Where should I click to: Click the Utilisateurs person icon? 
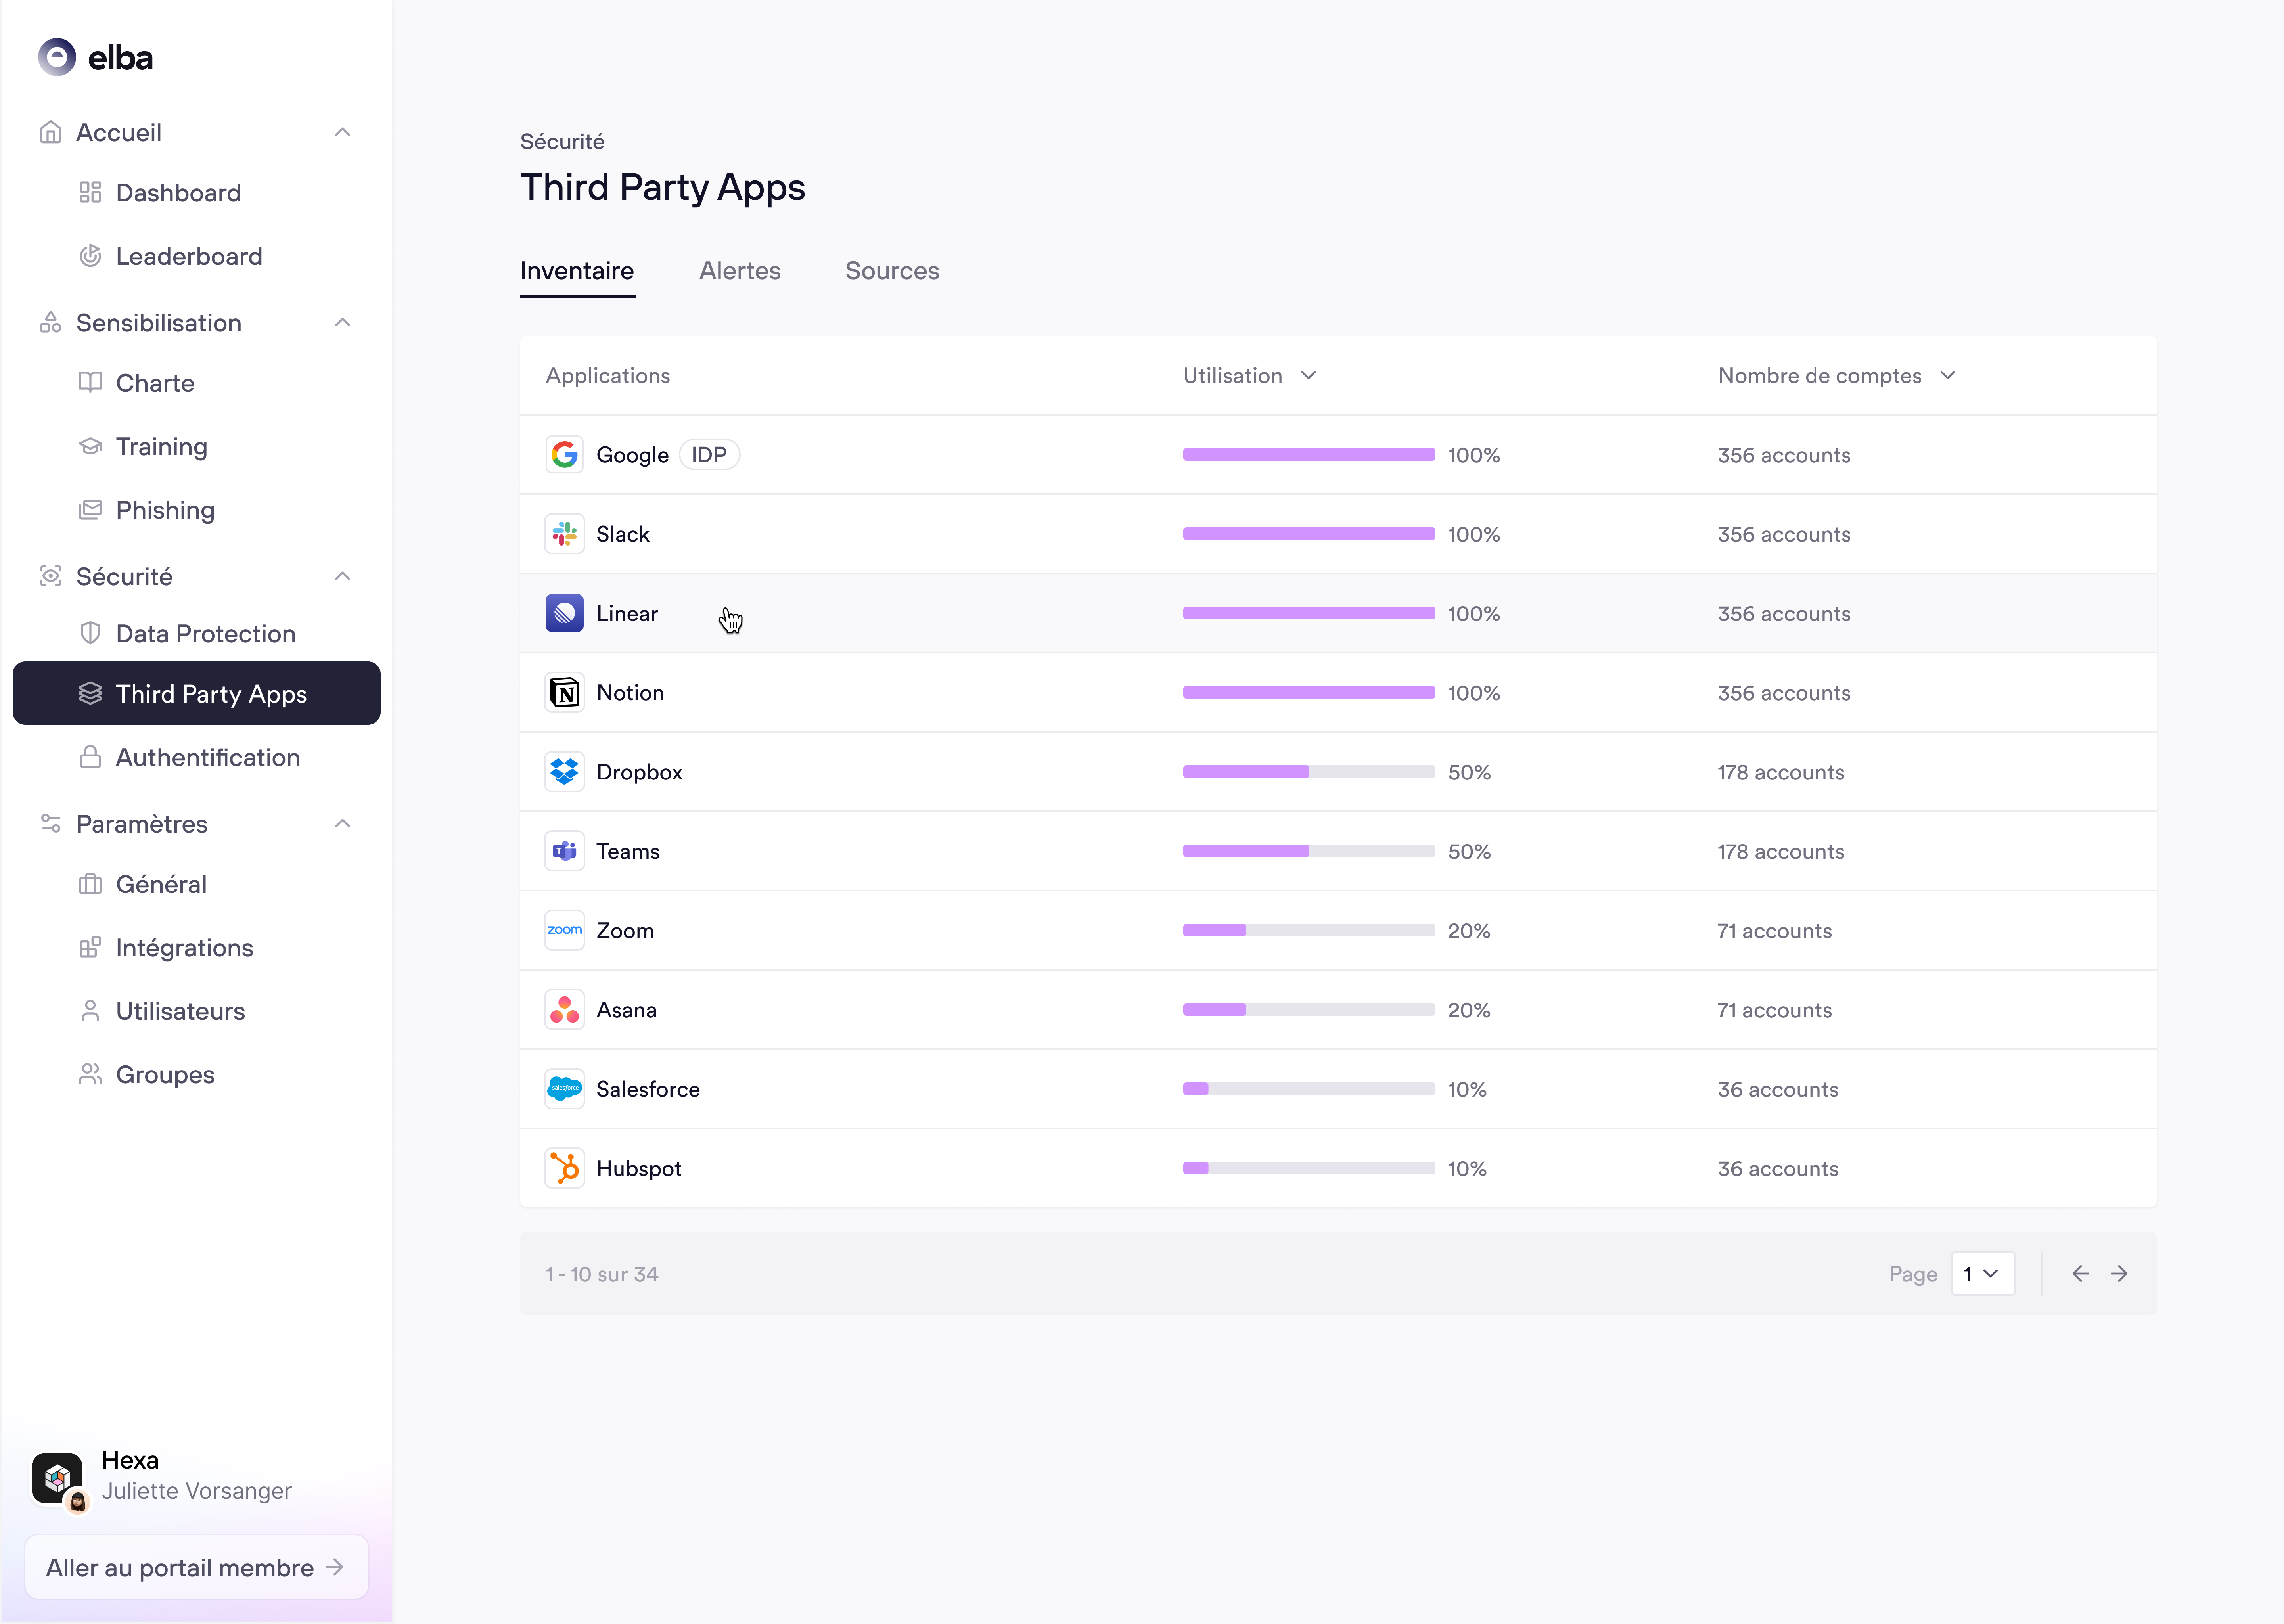coord(90,1011)
